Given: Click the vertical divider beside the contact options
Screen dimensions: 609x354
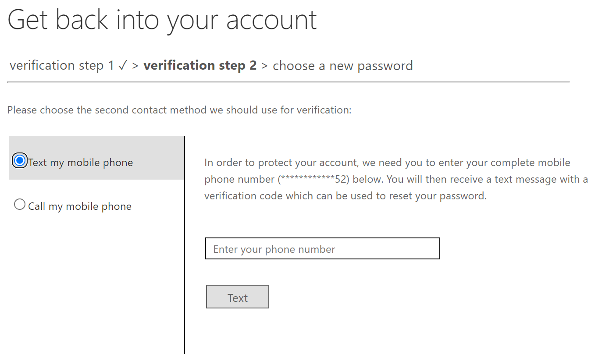Looking at the screenshot, I should click(x=185, y=263).
